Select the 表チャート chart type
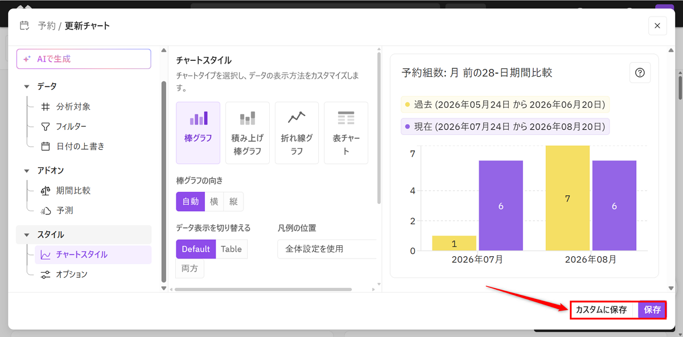This screenshot has width=683, height=337. 346,133
